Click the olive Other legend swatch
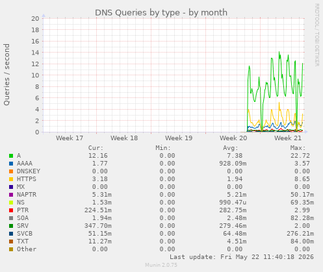 [x=11, y=249]
